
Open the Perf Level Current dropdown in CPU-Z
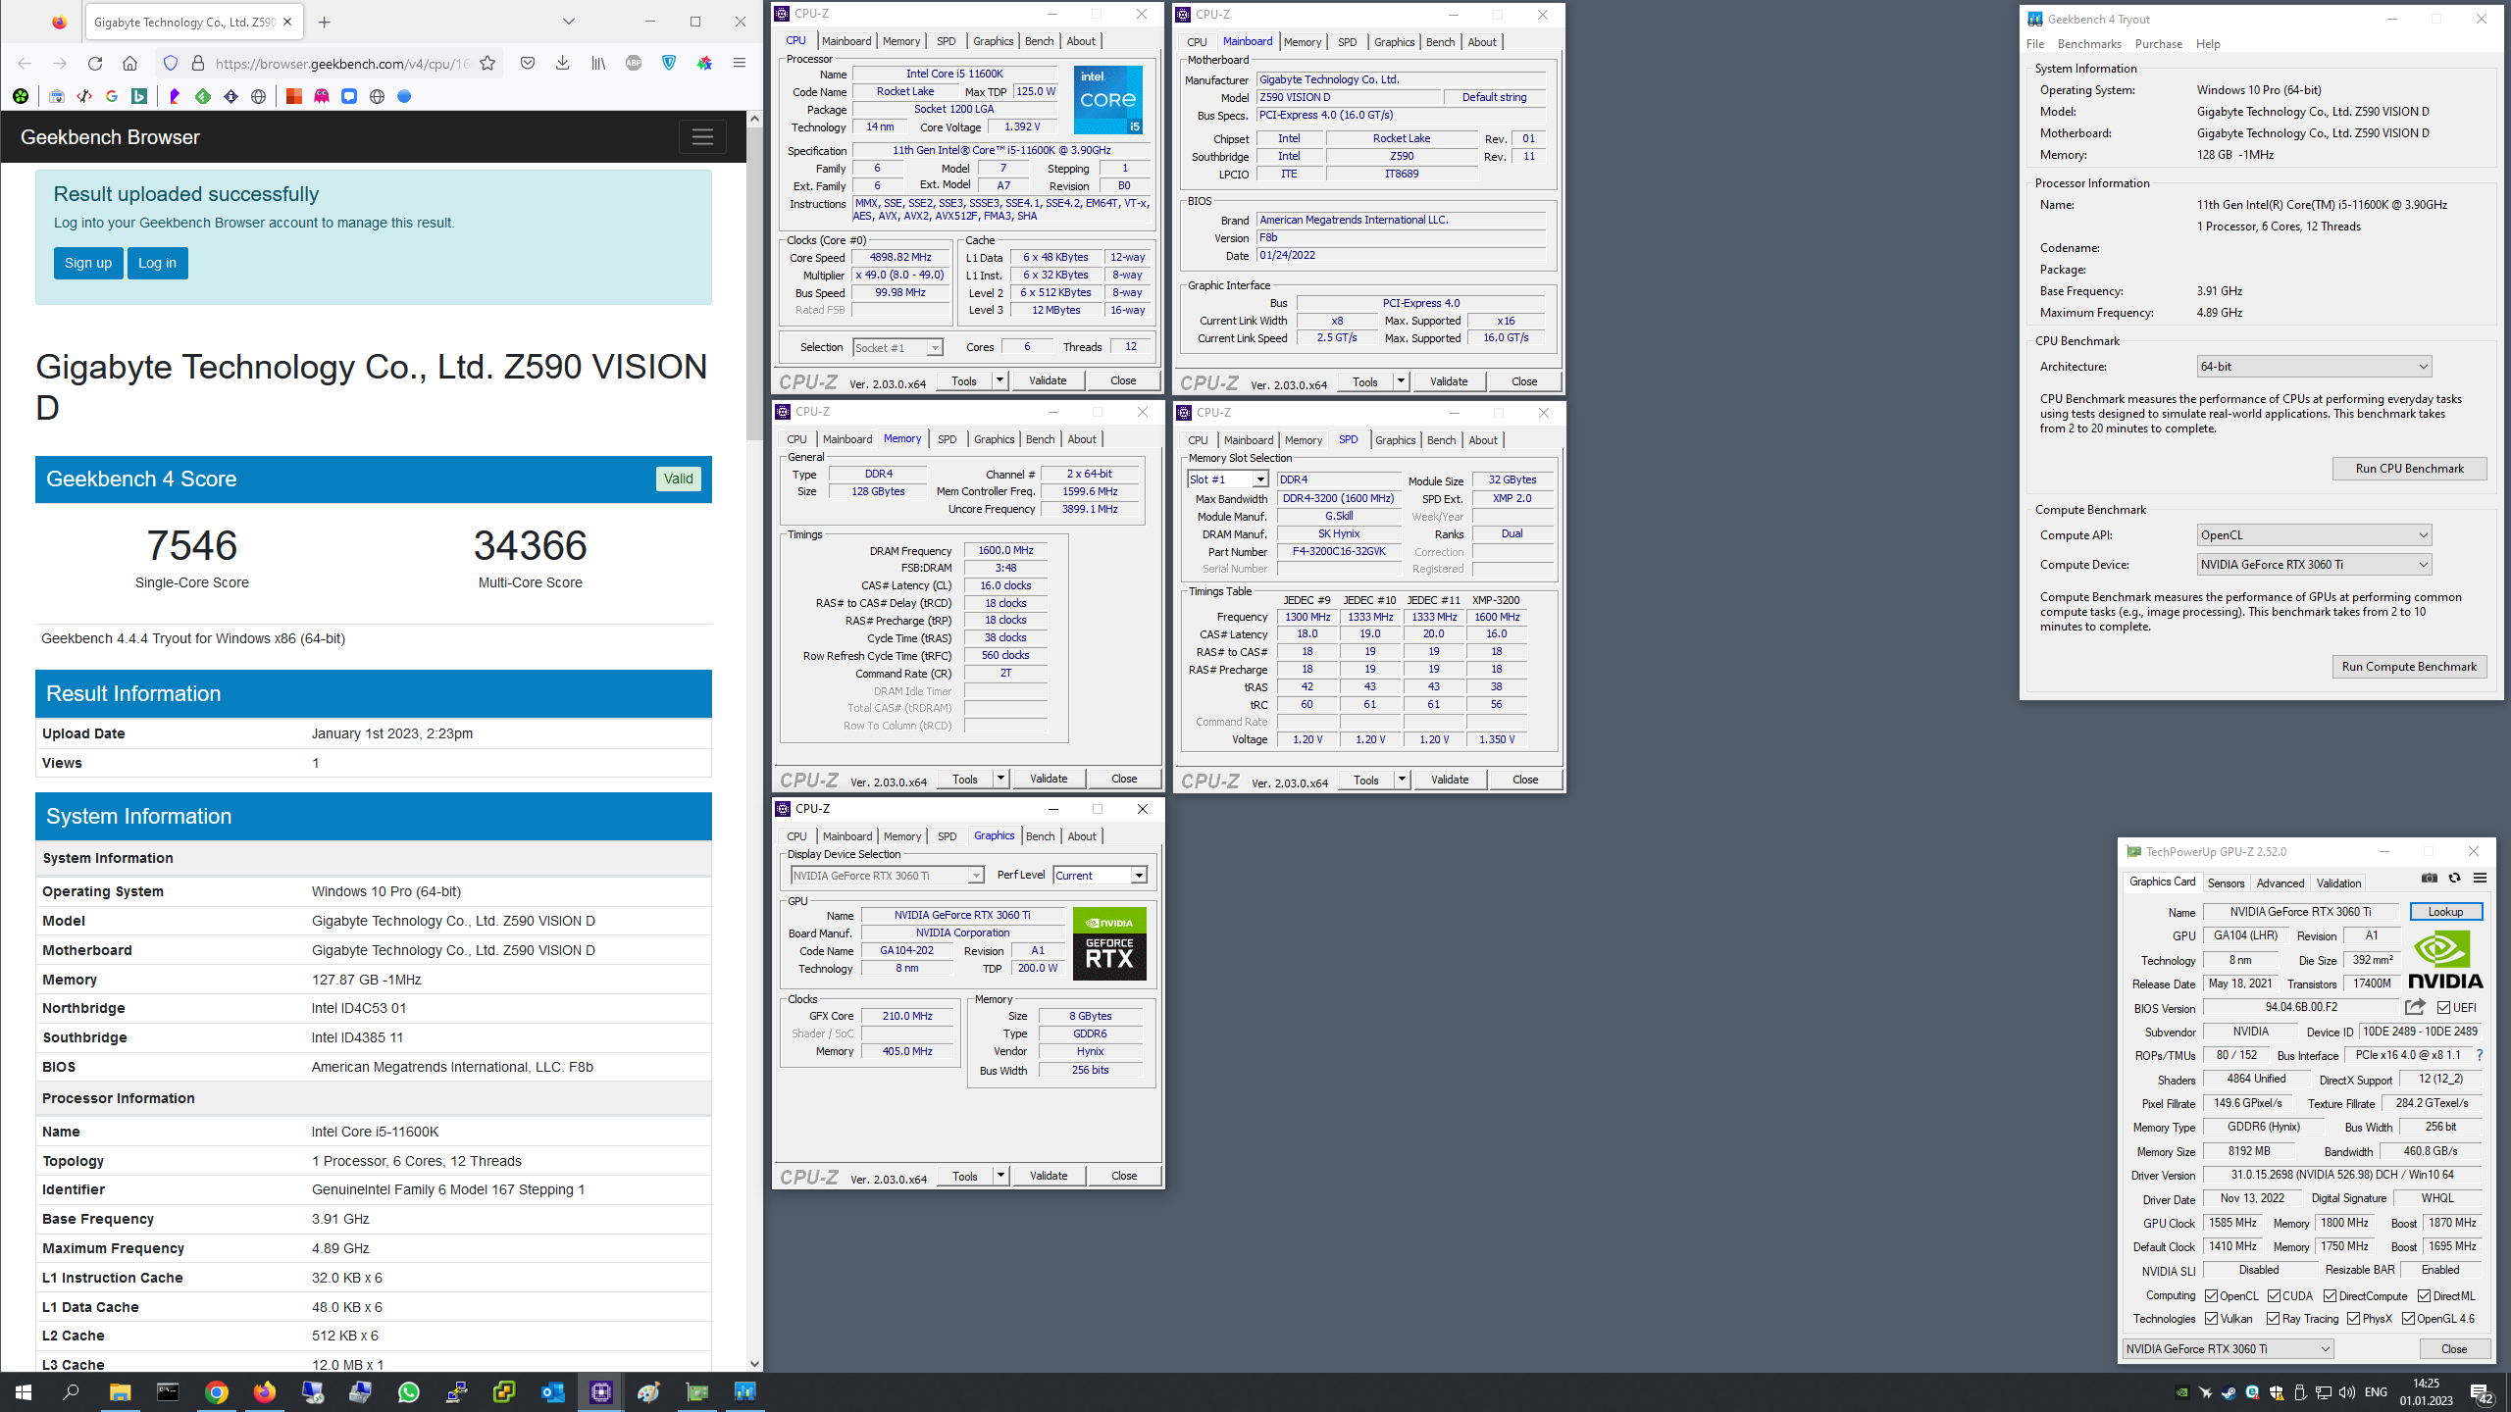click(x=1101, y=876)
